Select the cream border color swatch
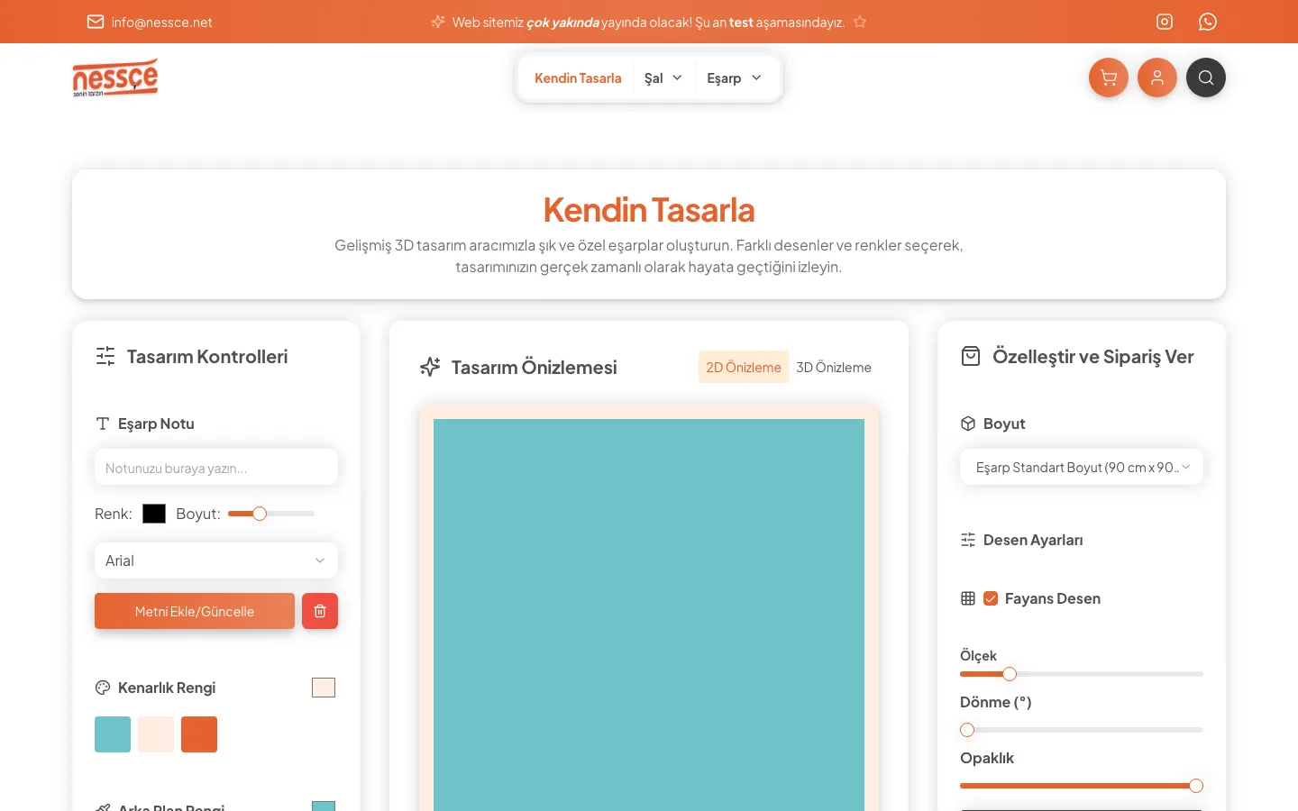The height and width of the screenshot is (811, 1298). pyautogui.click(x=156, y=734)
